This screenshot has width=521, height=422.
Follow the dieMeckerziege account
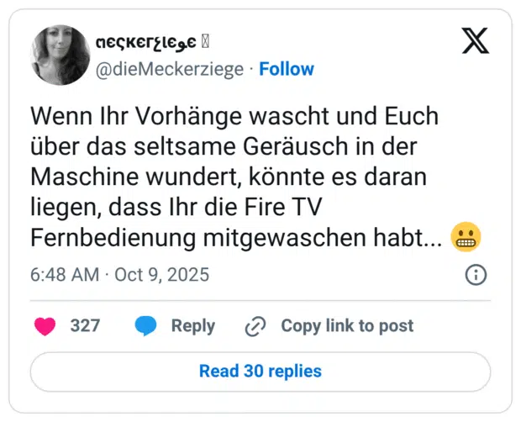pos(286,69)
